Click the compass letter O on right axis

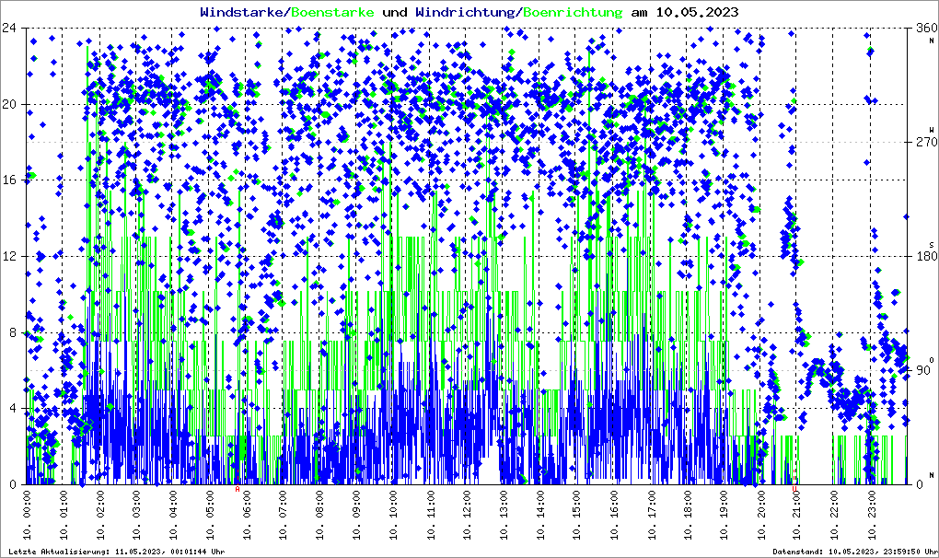(x=932, y=358)
